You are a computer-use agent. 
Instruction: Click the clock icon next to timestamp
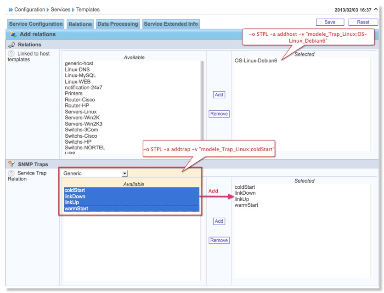pyautogui.click(x=376, y=10)
